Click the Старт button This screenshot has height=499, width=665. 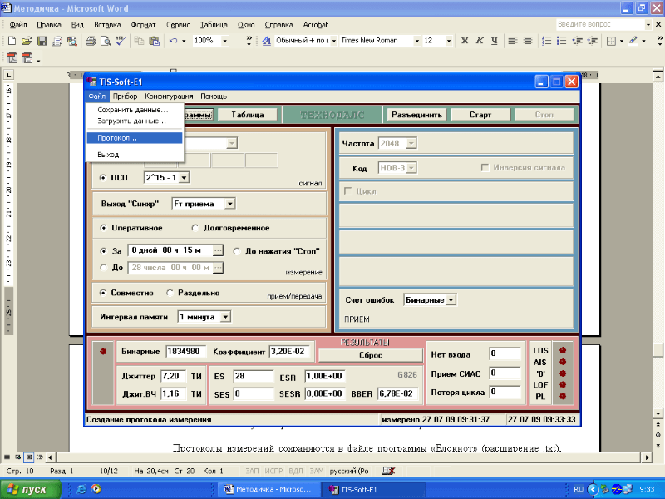point(480,115)
